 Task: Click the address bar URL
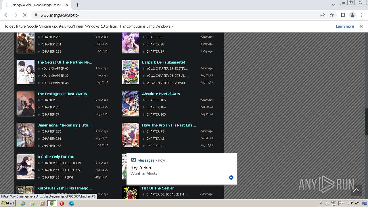(x=60, y=15)
